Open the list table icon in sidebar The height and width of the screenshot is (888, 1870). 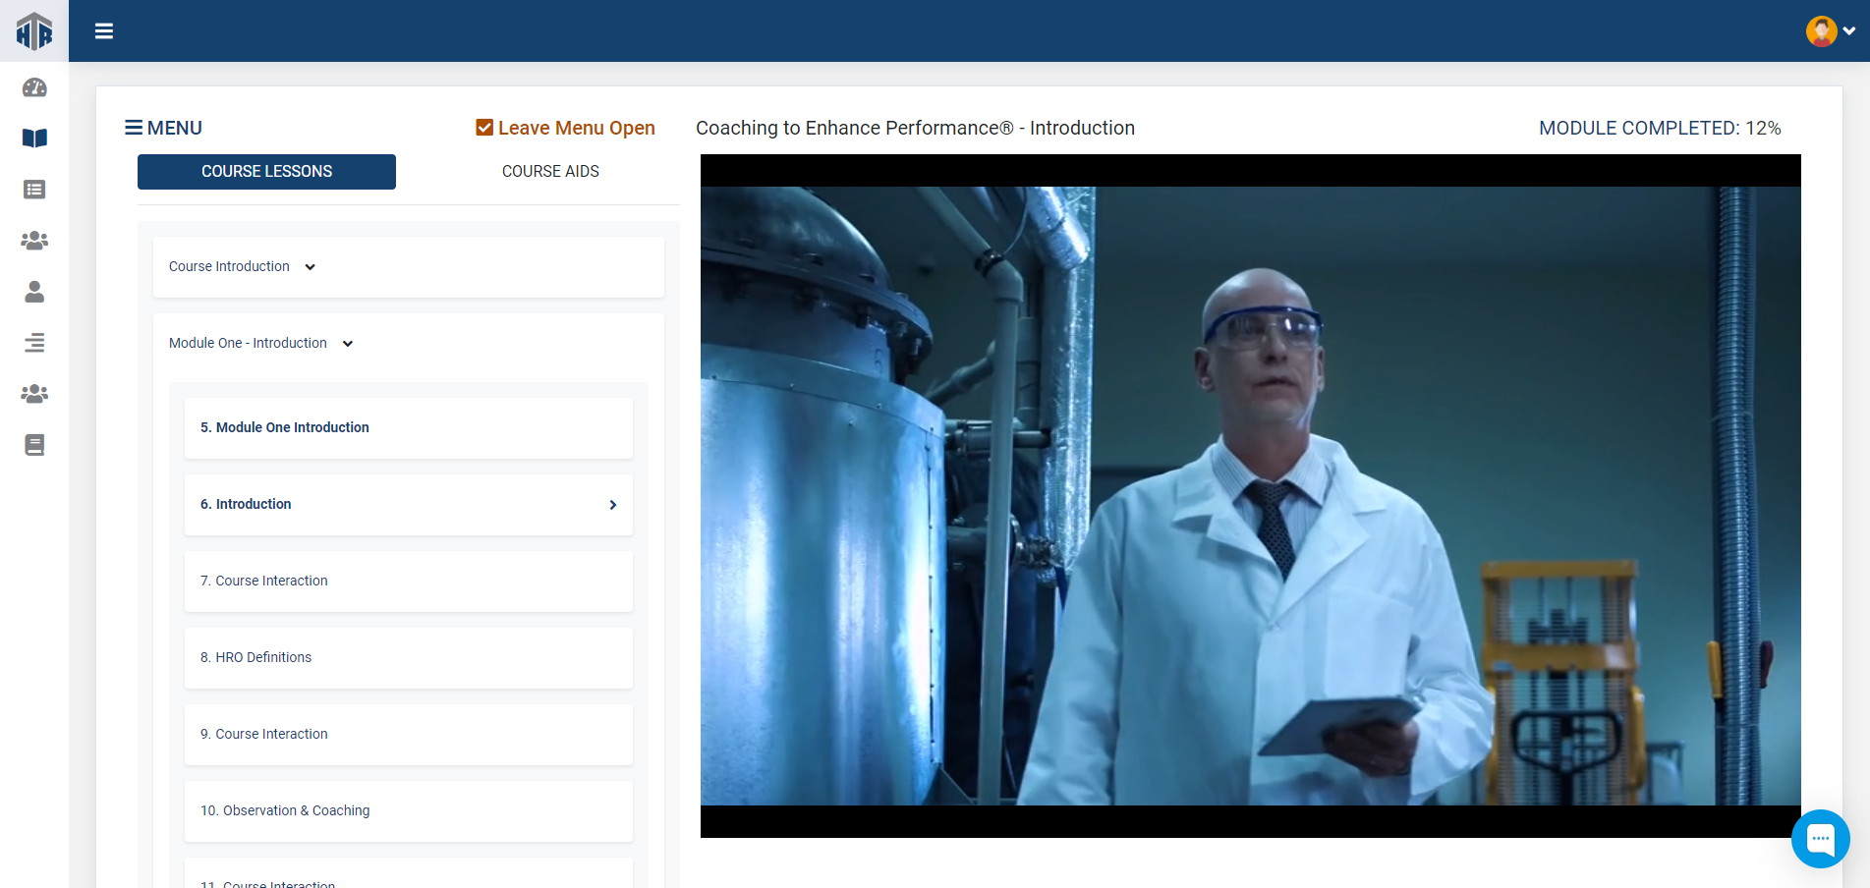tap(34, 190)
